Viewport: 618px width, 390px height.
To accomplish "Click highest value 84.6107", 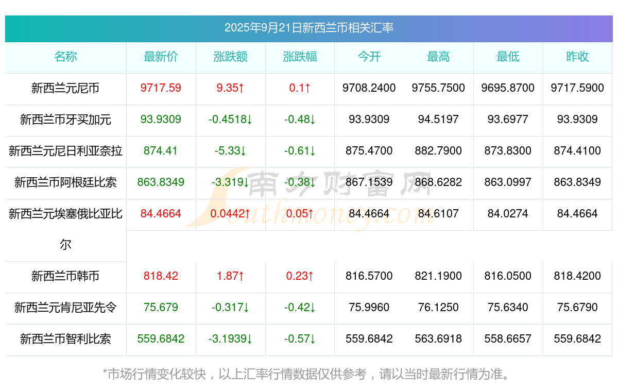I will tap(438, 213).
